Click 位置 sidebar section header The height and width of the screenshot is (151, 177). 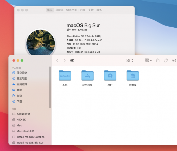click(14, 109)
